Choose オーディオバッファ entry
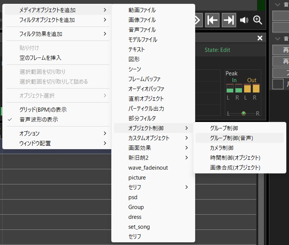Viewport: 289px width, 245px height. 153,89
